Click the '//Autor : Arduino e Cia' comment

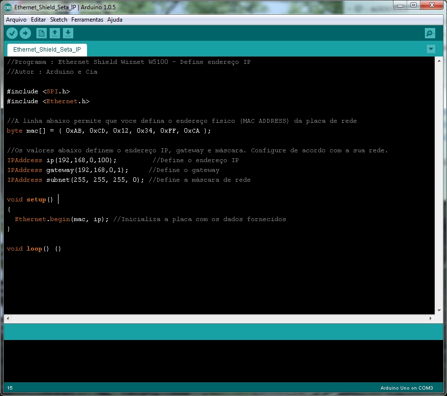(x=52, y=72)
